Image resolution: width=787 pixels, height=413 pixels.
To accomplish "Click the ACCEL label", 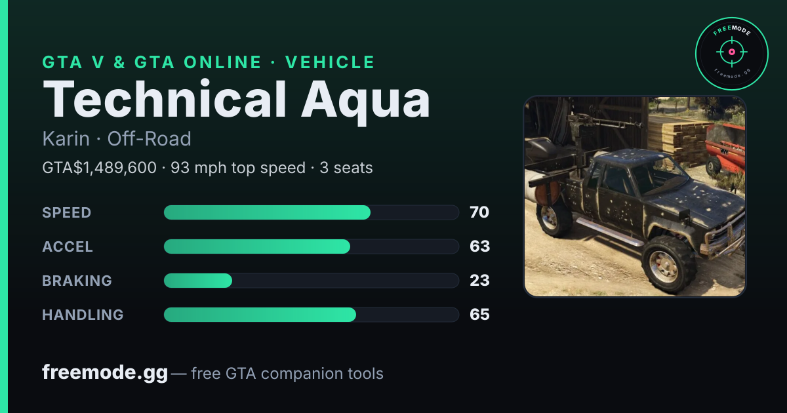I will click(x=68, y=246).
